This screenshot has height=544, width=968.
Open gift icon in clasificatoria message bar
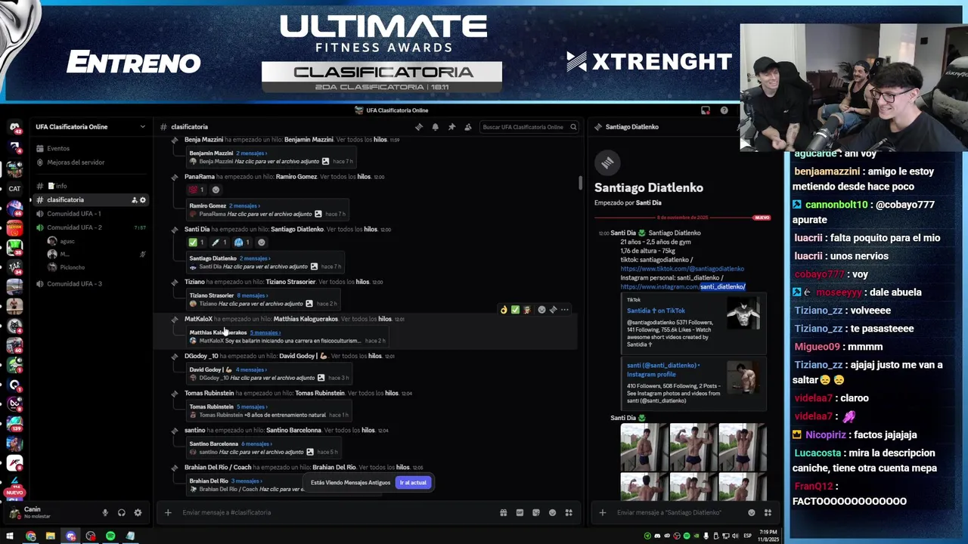tap(504, 513)
